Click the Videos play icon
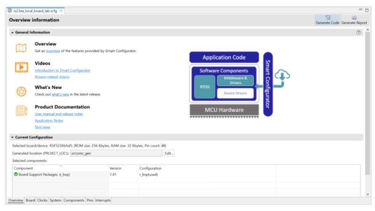The image size is (375, 211). click(21, 67)
